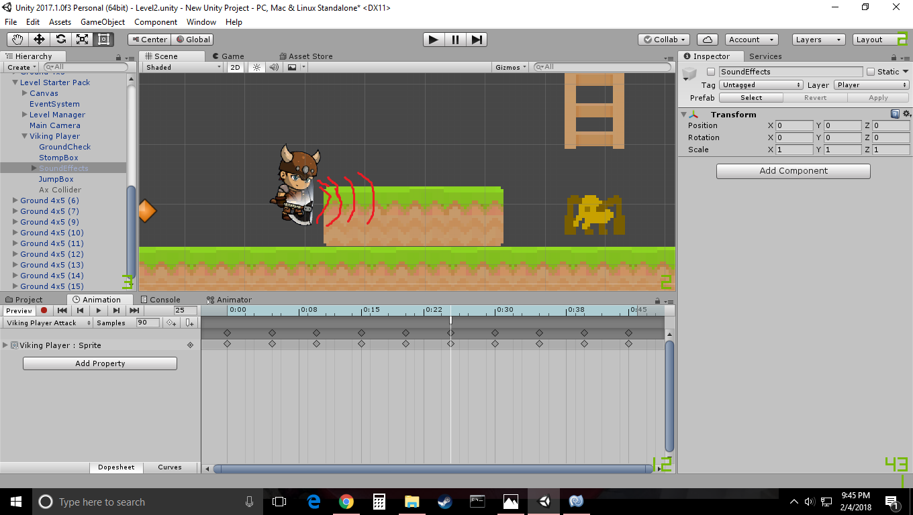
Task: Enable animation record red button
Action: coord(44,310)
